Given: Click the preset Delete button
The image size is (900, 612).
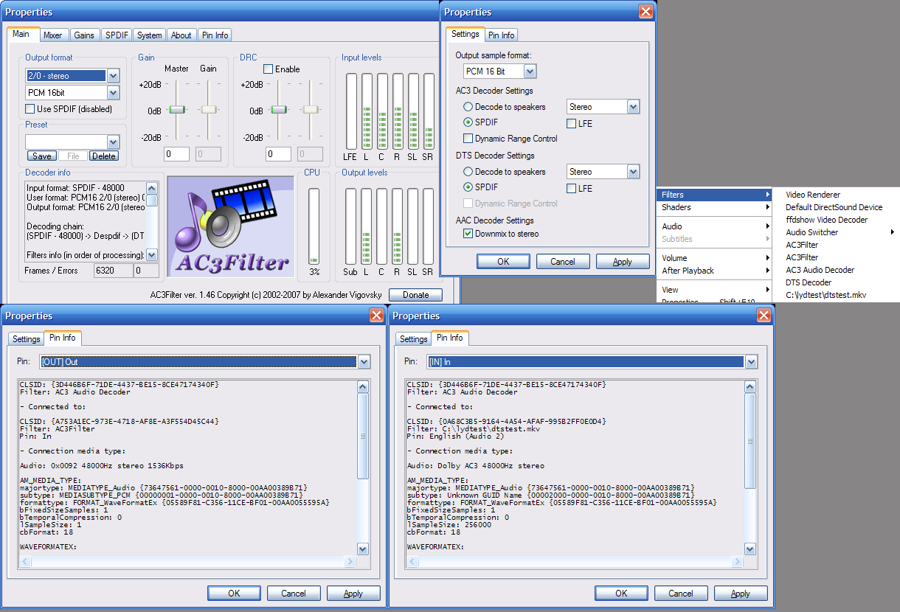Looking at the screenshot, I should point(104,156).
